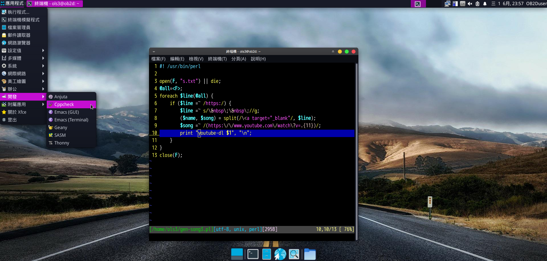The image size is (547, 261).
Task: Open the terminal's 分頁(A) menu
Action: [239, 59]
